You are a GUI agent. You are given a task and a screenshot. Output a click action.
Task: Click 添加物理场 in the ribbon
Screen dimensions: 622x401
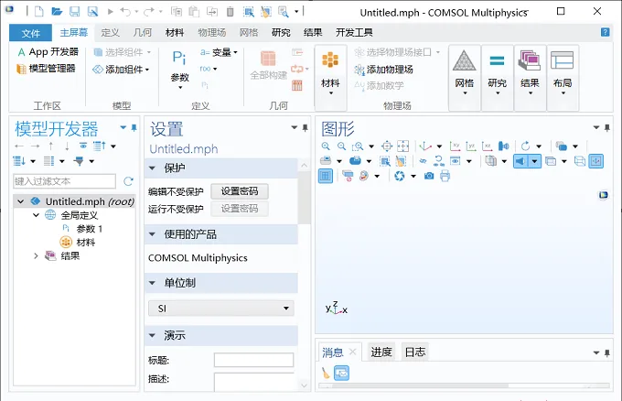[383, 70]
